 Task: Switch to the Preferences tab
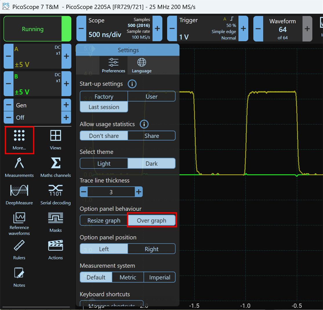[x=113, y=65]
